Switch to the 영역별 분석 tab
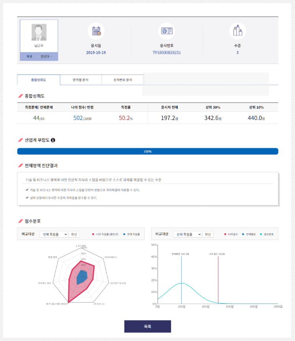 click(81, 80)
